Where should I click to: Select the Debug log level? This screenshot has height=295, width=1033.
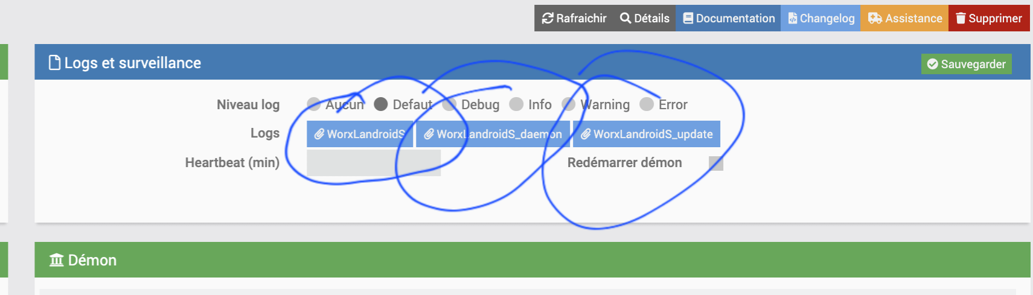click(x=449, y=104)
